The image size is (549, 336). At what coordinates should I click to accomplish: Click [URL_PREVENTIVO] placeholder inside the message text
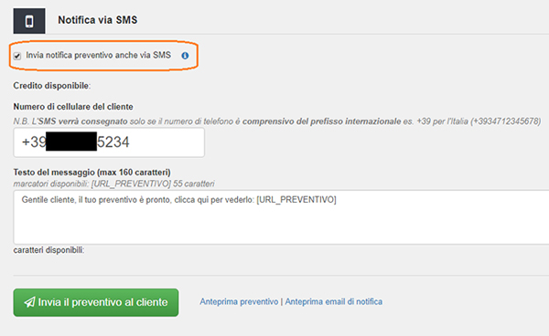[x=296, y=200]
